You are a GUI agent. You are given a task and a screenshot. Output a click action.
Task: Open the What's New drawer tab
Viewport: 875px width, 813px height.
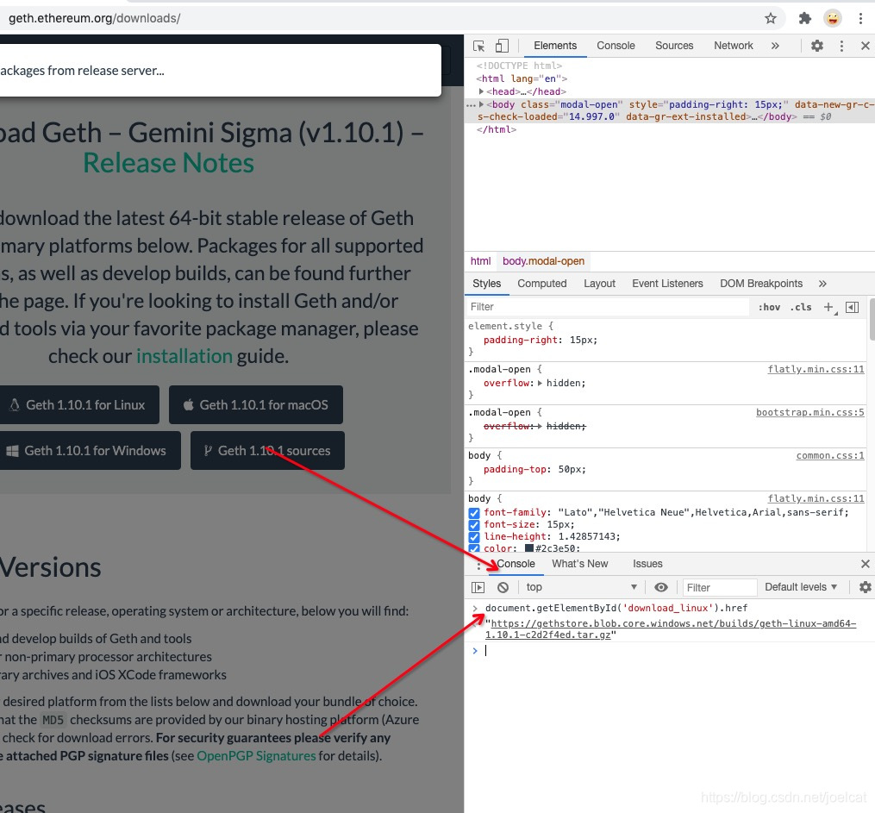580,564
